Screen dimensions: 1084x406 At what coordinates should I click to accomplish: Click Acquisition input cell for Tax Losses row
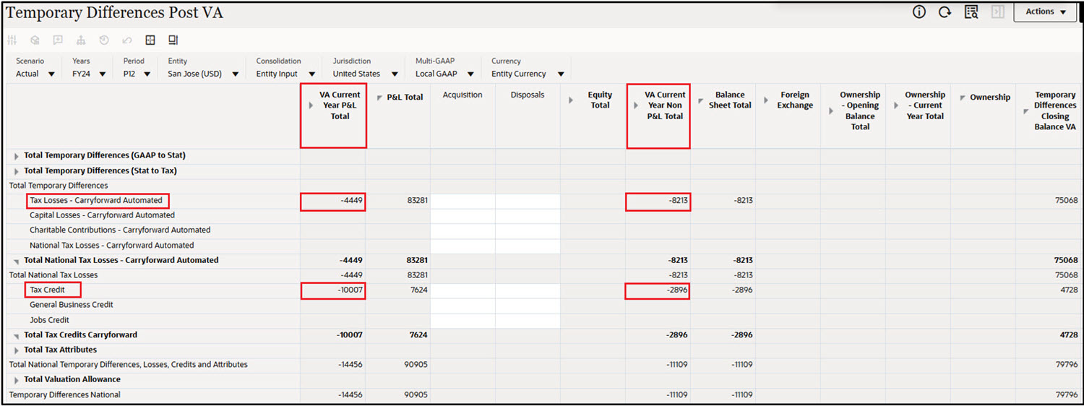[x=463, y=201]
